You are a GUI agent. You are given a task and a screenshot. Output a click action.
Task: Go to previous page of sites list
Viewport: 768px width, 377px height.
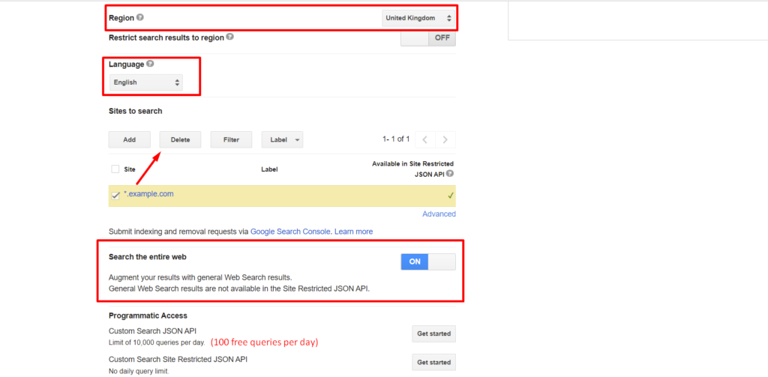coord(424,139)
